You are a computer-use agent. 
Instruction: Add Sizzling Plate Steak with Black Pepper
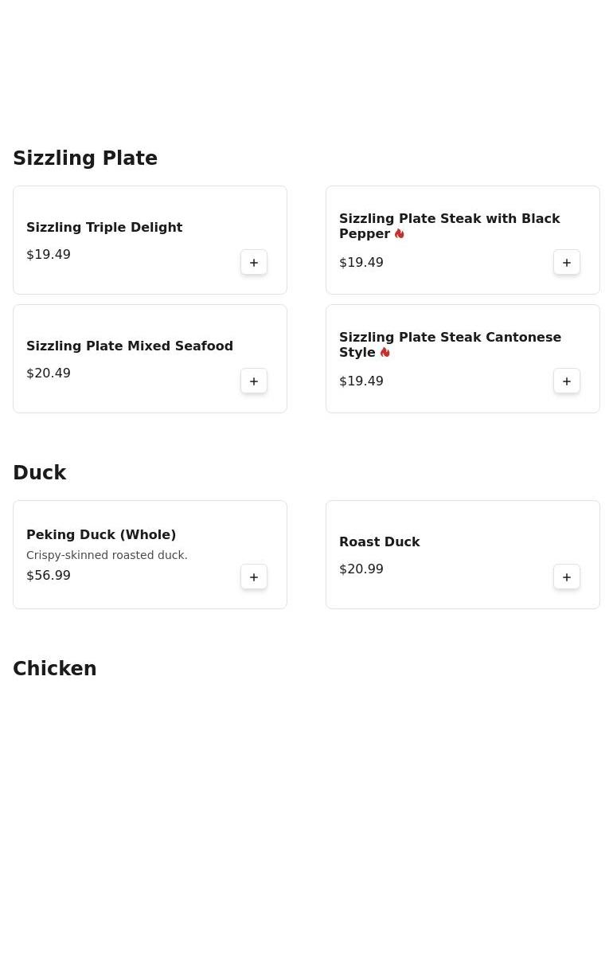tap(567, 263)
